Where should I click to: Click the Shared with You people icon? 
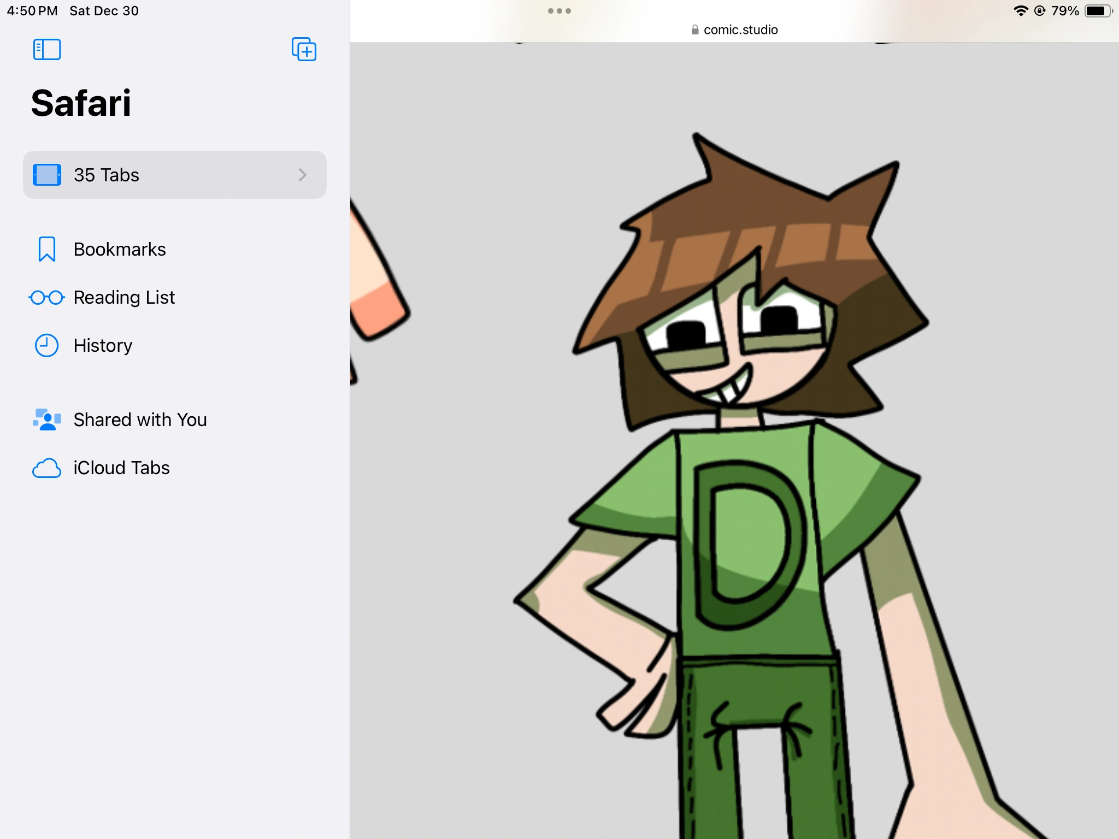47,419
